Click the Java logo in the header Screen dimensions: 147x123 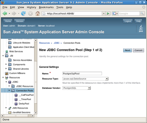tap(141, 28)
